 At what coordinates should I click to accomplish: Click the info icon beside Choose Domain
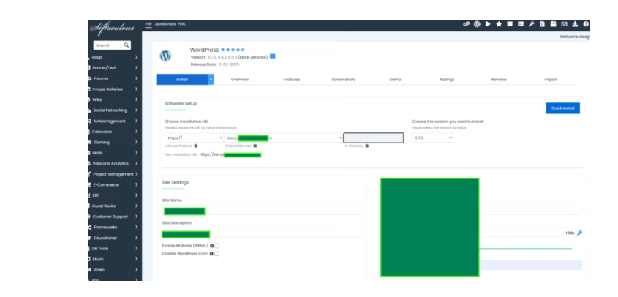pos(255,146)
